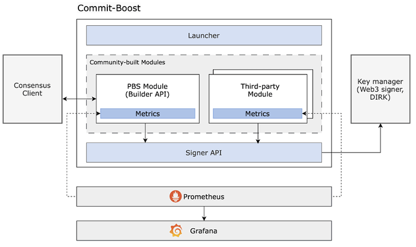
Task: Select the Launcher block
Action: tap(204, 35)
